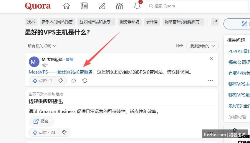
Task: Downvote the Amazon Business ad
Action: point(64,132)
